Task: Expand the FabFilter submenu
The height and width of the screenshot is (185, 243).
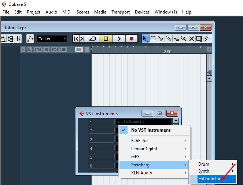Action: pyautogui.click(x=155, y=141)
